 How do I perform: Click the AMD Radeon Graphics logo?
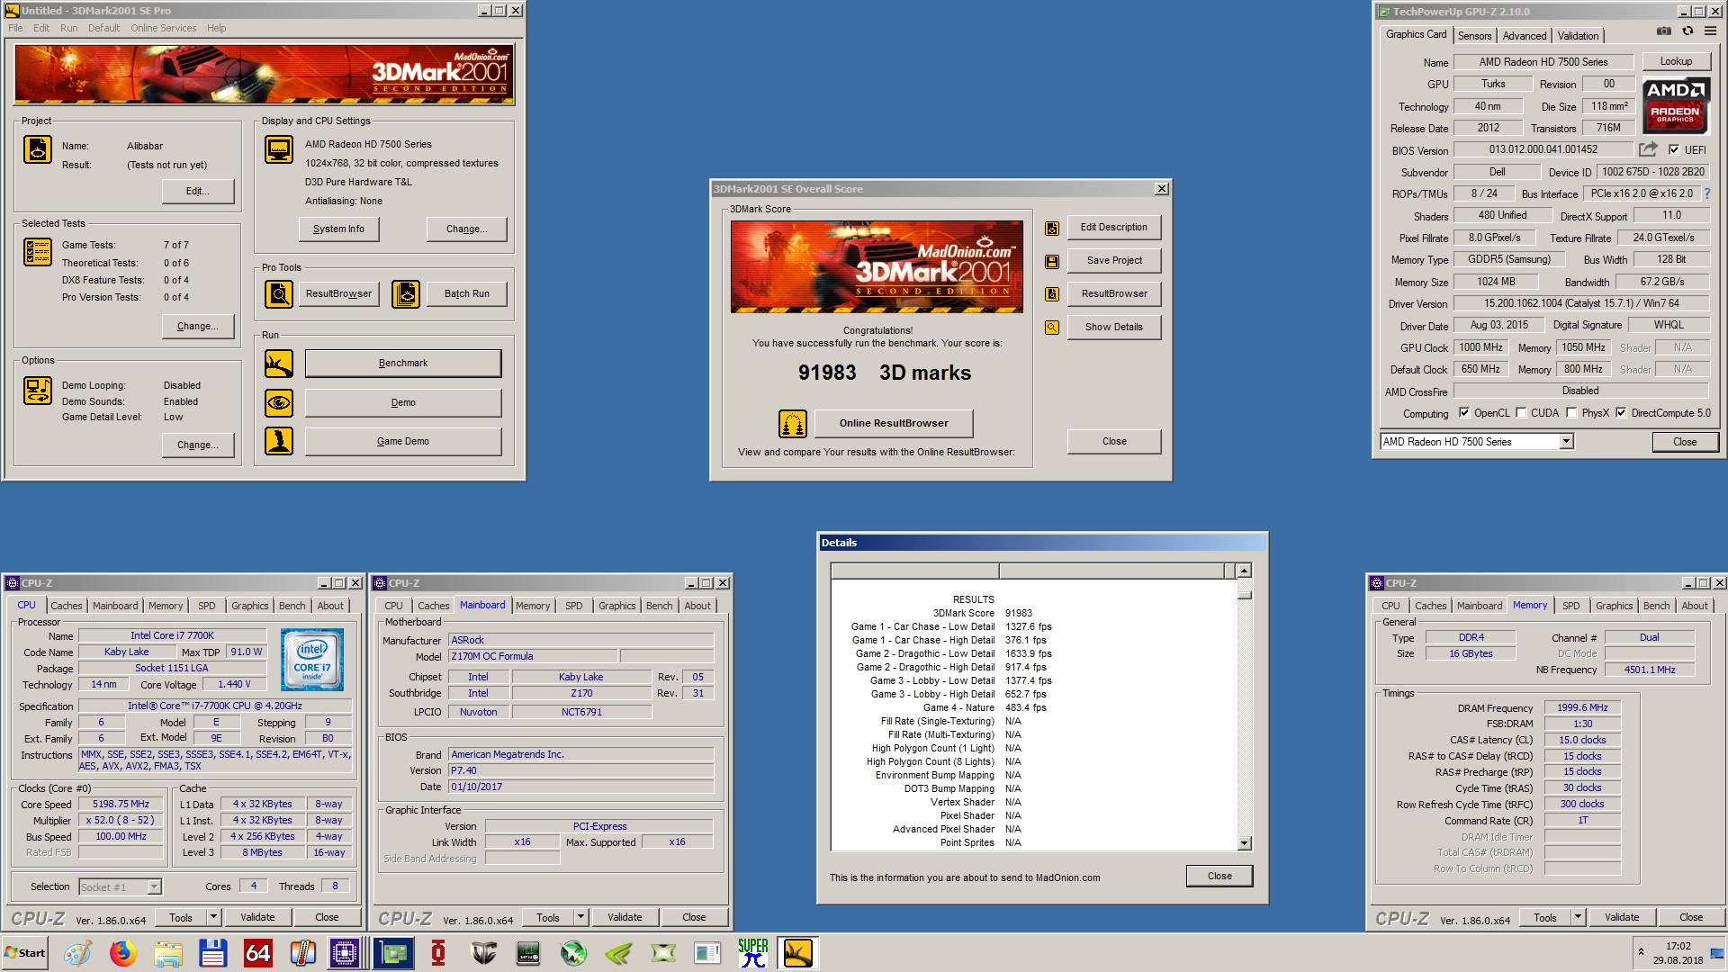[1676, 104]
